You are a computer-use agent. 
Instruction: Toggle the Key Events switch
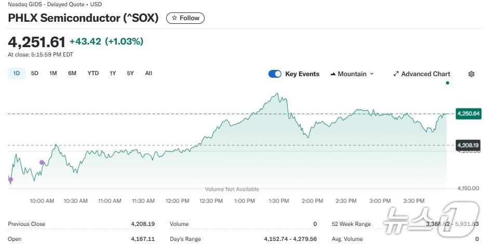click(275, 74)
